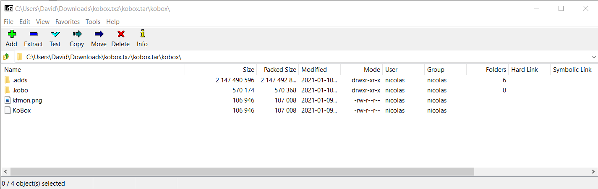Click the red Delete icon
This screenshot has width=598, height=189.
pyautogui.click(x=120, y=34)
